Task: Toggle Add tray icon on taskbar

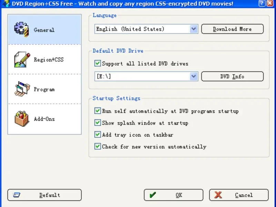Action: 98,135
